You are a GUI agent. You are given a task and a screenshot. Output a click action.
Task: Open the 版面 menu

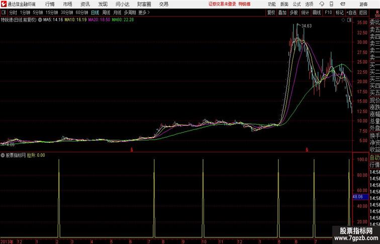point(284,4)
